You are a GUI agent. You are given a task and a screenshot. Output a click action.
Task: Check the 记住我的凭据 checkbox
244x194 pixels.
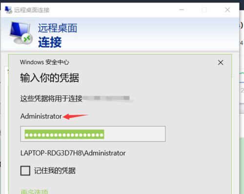pos(25,171)
